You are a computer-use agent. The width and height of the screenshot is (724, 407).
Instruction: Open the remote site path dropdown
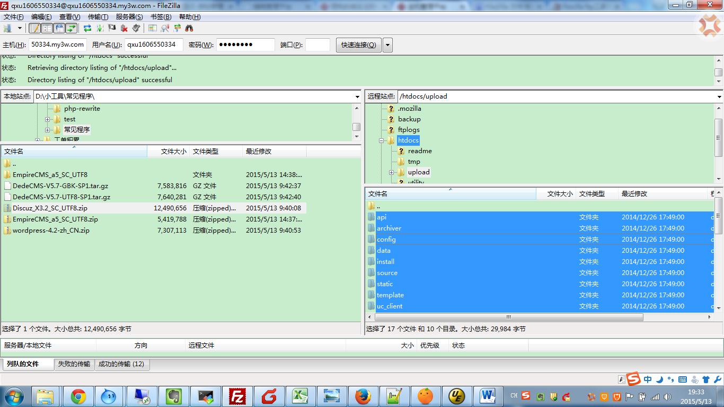click(x=719, y=96)
